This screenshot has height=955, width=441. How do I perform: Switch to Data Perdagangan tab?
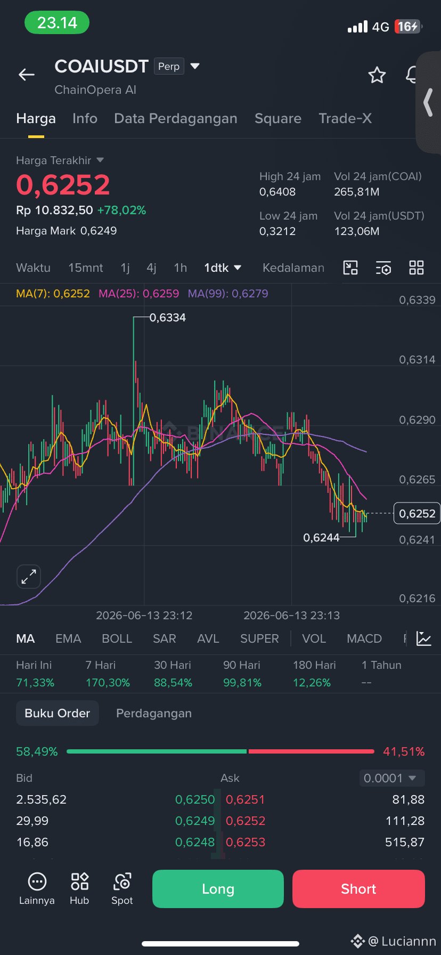[176, 118]
